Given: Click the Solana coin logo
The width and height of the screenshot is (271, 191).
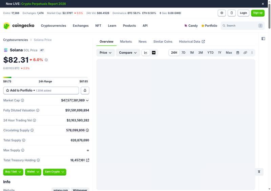Looking at the screenshot, I should pyautogui.click(x=5, y=50).
